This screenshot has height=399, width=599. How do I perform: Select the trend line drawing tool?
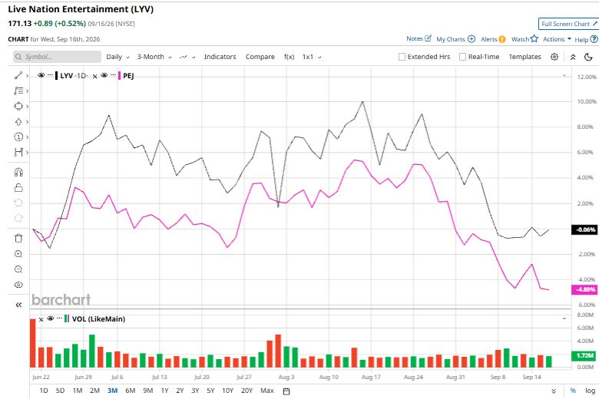pyautogui.click(x=18, y=76)
